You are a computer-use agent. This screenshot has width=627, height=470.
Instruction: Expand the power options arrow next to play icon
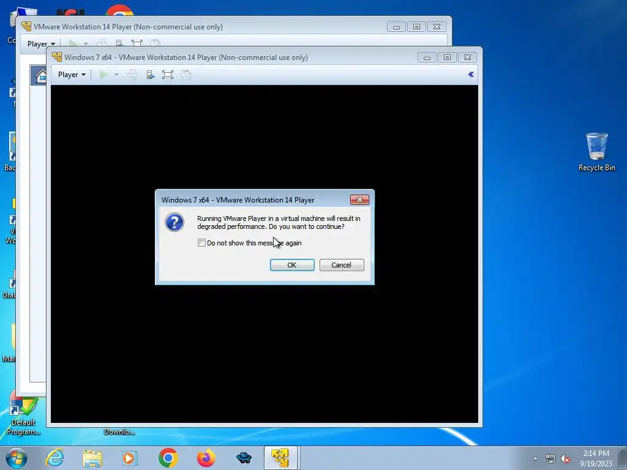point(116,75)
